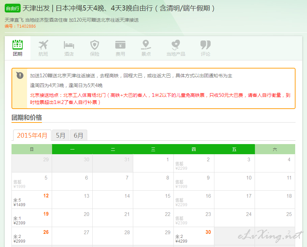Click the subtitle 天津直飞 当地经济型酒店住宿
Image resolution: width=307 pixels, height=247 pixels.
tap(72, 20)
